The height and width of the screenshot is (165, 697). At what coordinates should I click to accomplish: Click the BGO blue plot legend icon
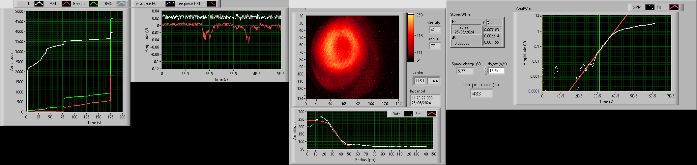[121, 4]
